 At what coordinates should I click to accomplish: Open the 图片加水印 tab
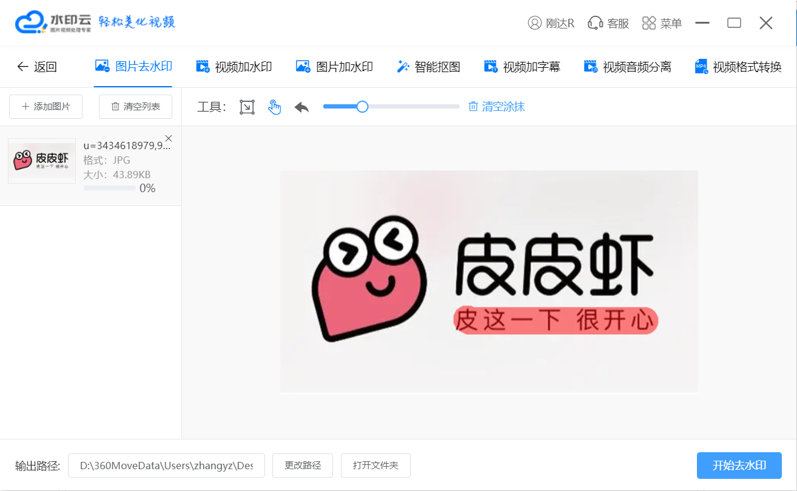pyautogui.click(x=334, y=67)
